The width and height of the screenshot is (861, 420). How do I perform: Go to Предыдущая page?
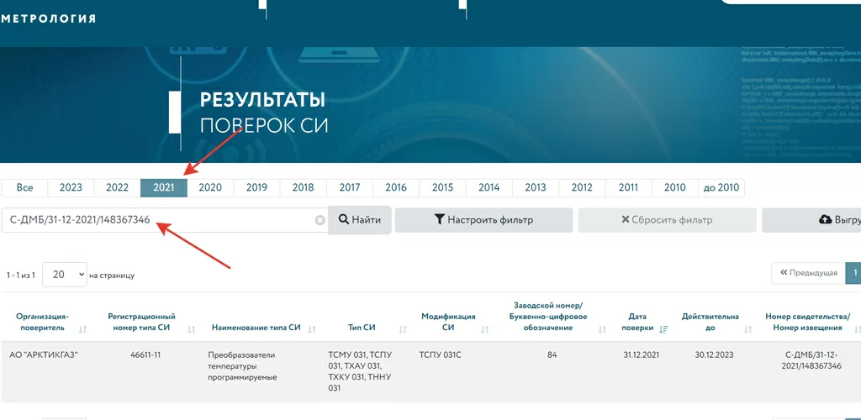808,273
